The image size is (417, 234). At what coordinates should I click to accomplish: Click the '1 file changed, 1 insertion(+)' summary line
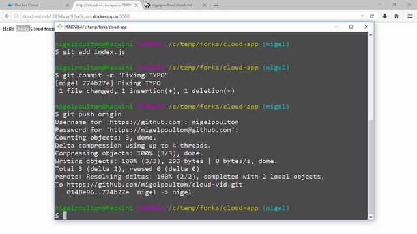[x=147, y=91]
